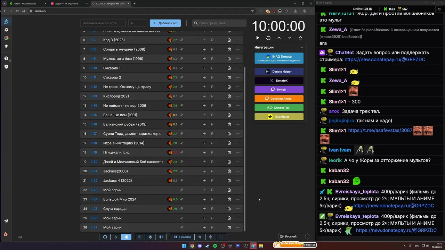The width and height of the screenshot is (445, 250).
Task: Toggle the eye visibility icon at bottom
Action: (20, 237)
